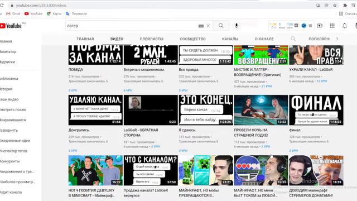Screen dimensions: 357x201
Task: Open video title "Продажа канала? LaGGeR вернулся"
Action: coord(146,193)
